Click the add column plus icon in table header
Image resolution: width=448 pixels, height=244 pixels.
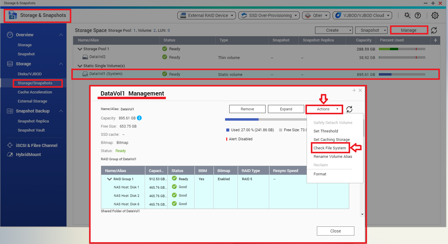click(435, 40)
